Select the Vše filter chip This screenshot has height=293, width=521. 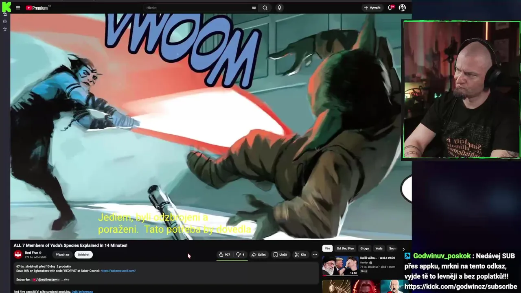tap(327, 248)
